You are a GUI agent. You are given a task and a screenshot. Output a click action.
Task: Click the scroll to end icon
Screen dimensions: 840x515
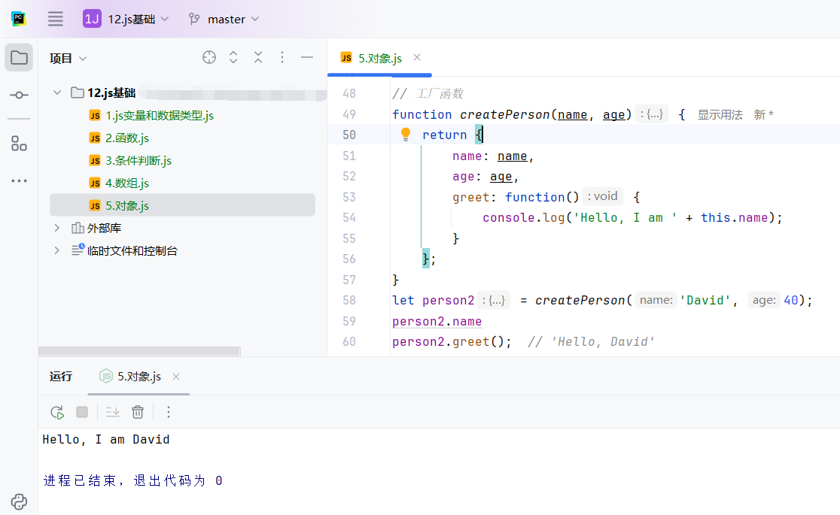click(x=112, y=412)
